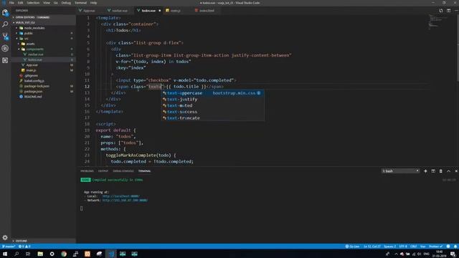This screenshot has height=258, width=459.
Task: Open the Extensions view in the activity bar
Action: click(x=5, y=60)
